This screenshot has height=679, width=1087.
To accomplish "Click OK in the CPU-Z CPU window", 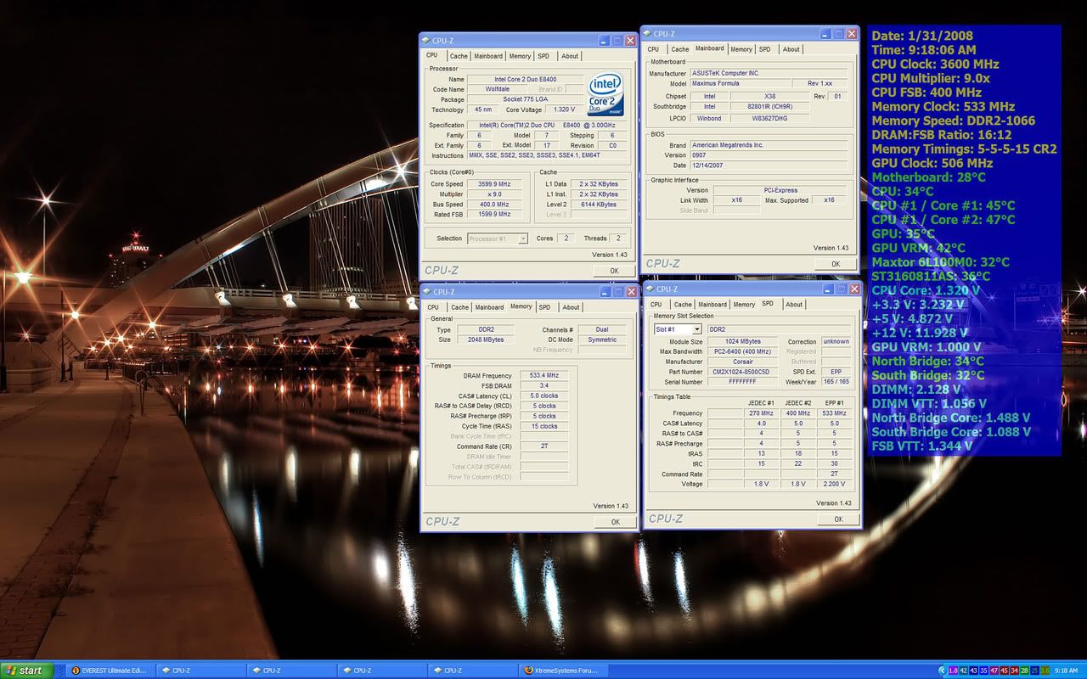I will (614, 272).
